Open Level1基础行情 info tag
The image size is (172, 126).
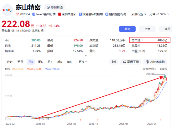tap(44, 14)
